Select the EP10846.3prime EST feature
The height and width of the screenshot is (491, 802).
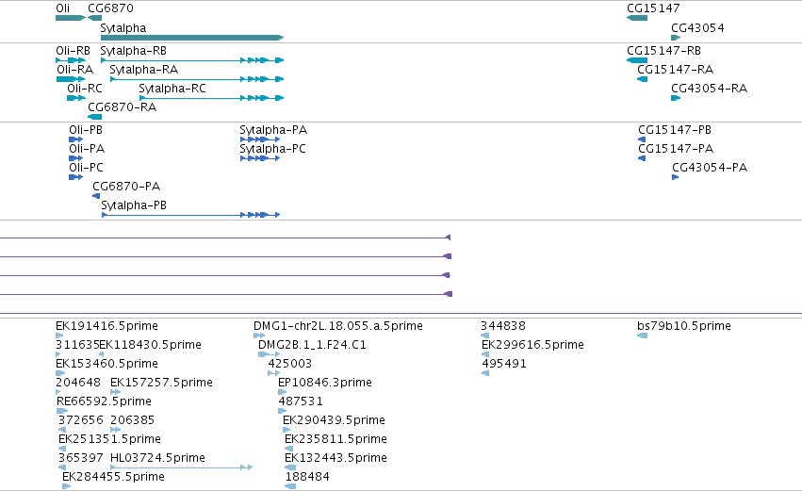283,392
